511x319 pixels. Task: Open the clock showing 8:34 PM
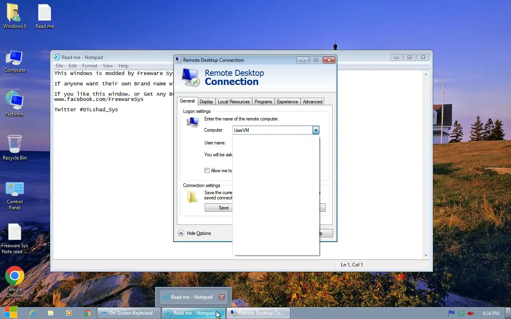[491, 313]
